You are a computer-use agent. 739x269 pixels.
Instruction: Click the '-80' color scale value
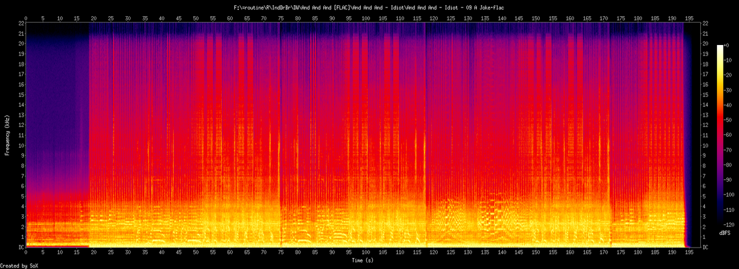[729, 165]
